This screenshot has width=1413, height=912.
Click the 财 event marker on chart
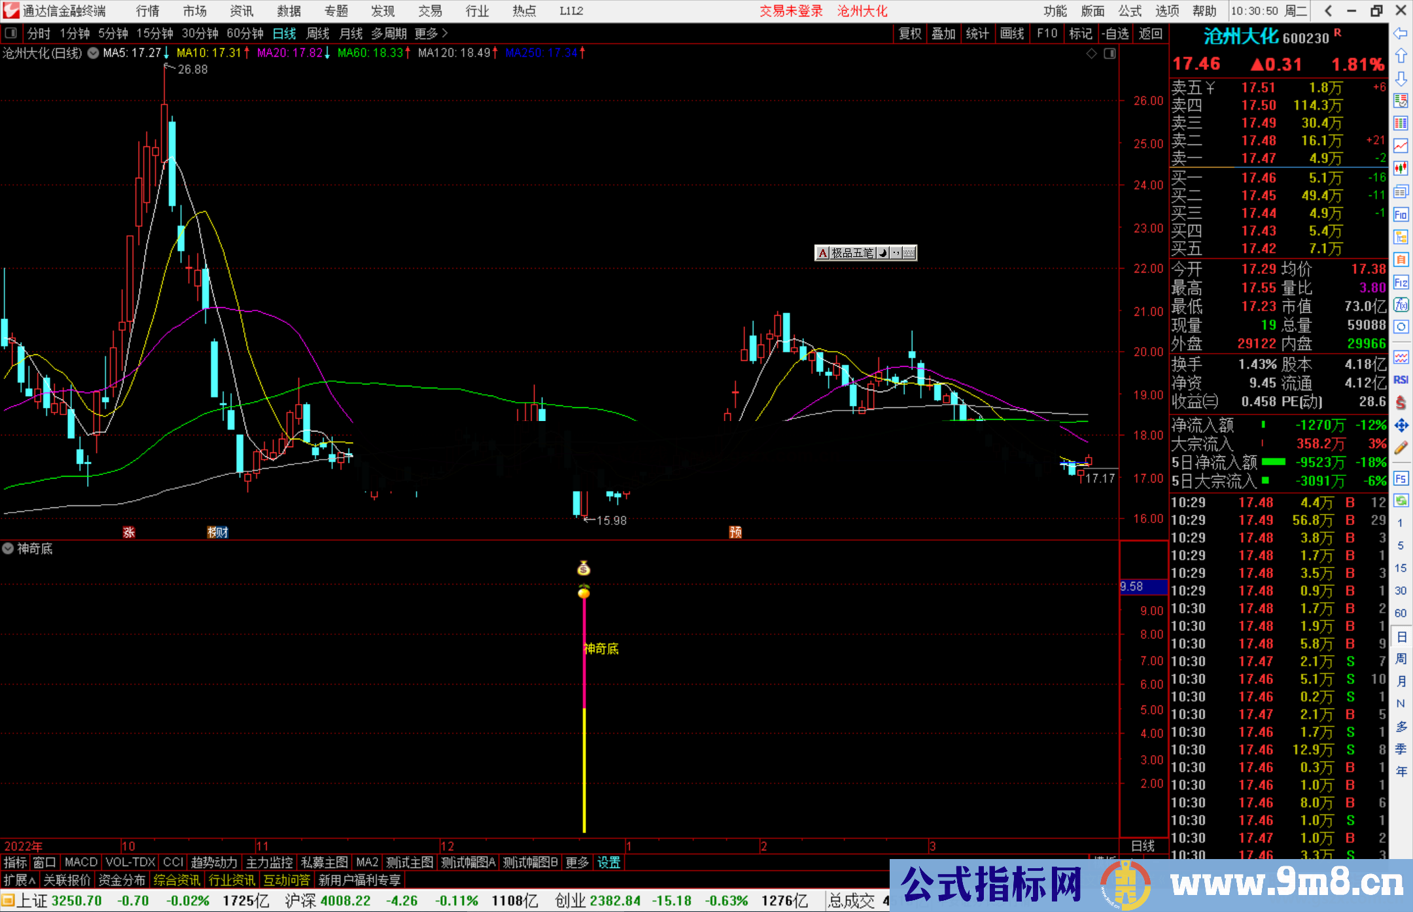coord(221,532)
